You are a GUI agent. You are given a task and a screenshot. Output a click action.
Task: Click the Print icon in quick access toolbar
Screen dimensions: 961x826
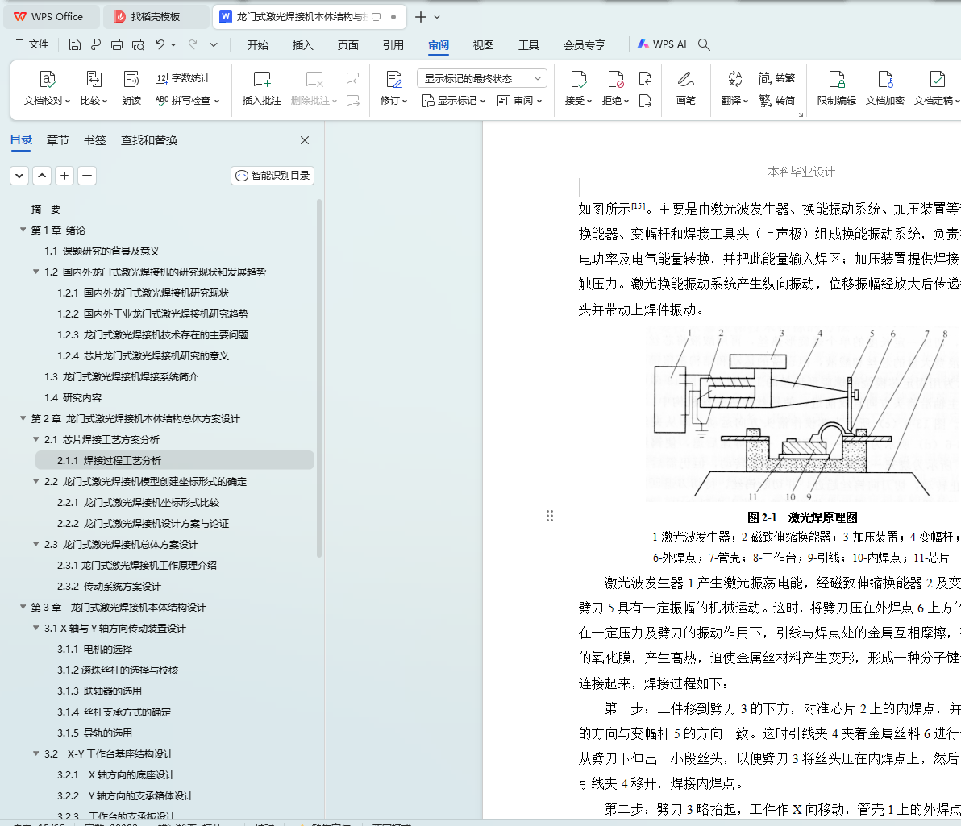click(116, 44)
